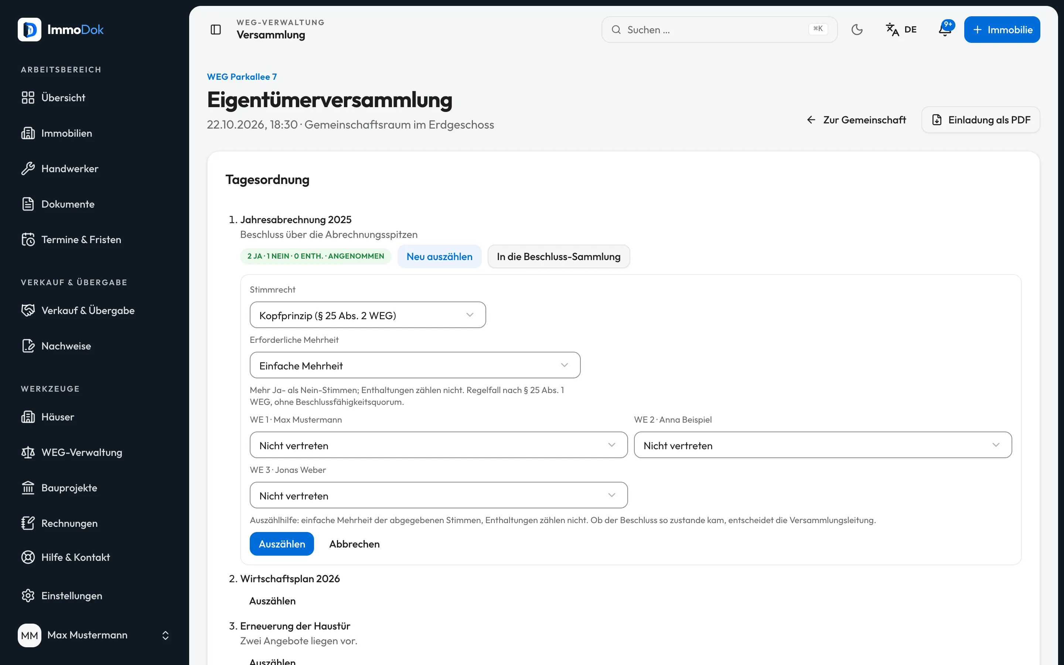Click the Tagesordnung heading
Viewport: 1064px width, 665px height.
pyautogui.click(x=267, y=180)
